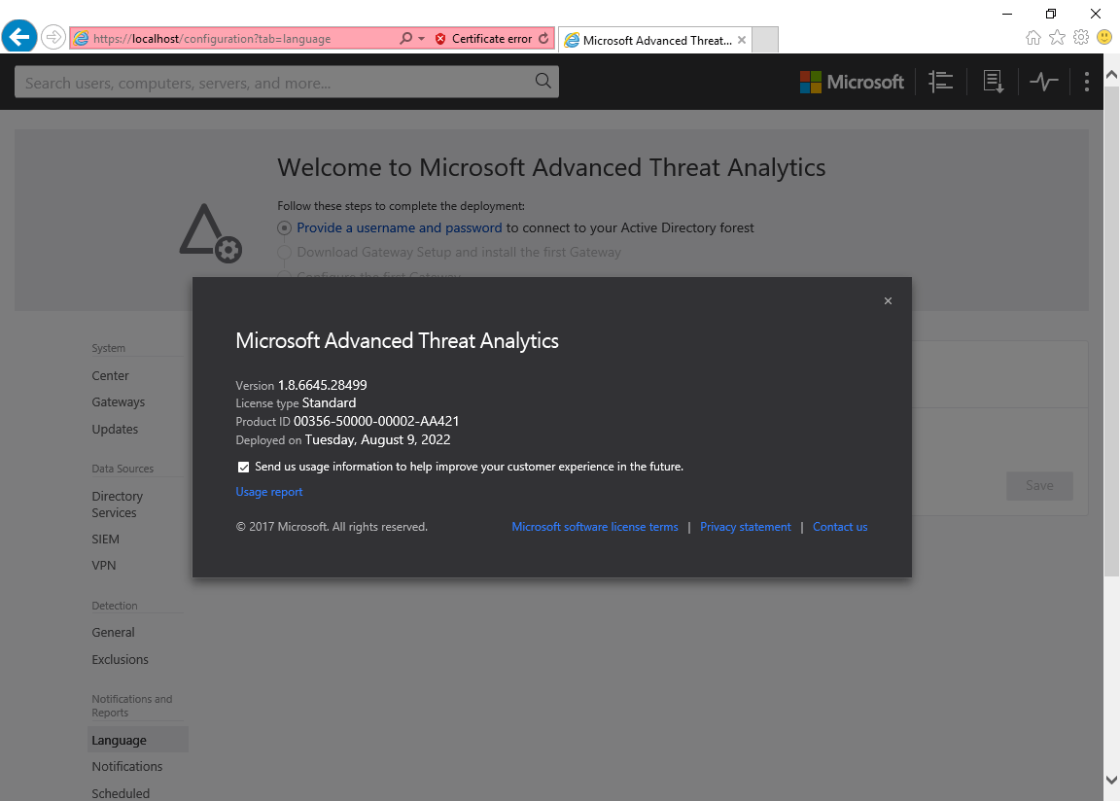This screenshot has width=1120, height=801.
Task: Open the health center pulse icon
Action: tap(1043, 82)
